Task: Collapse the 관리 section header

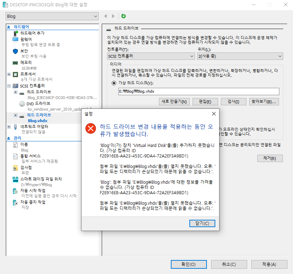Action: [9, 139]
